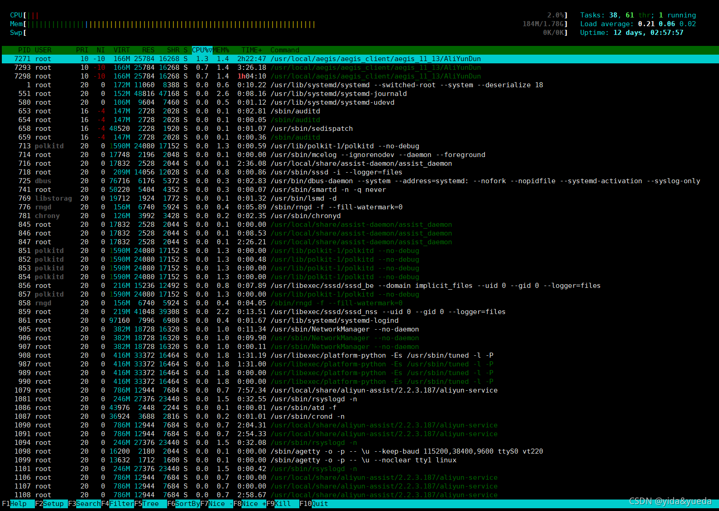Click the CPU usage meter bar
Viewport: 719px width, 511px height.
coord(289,15)
